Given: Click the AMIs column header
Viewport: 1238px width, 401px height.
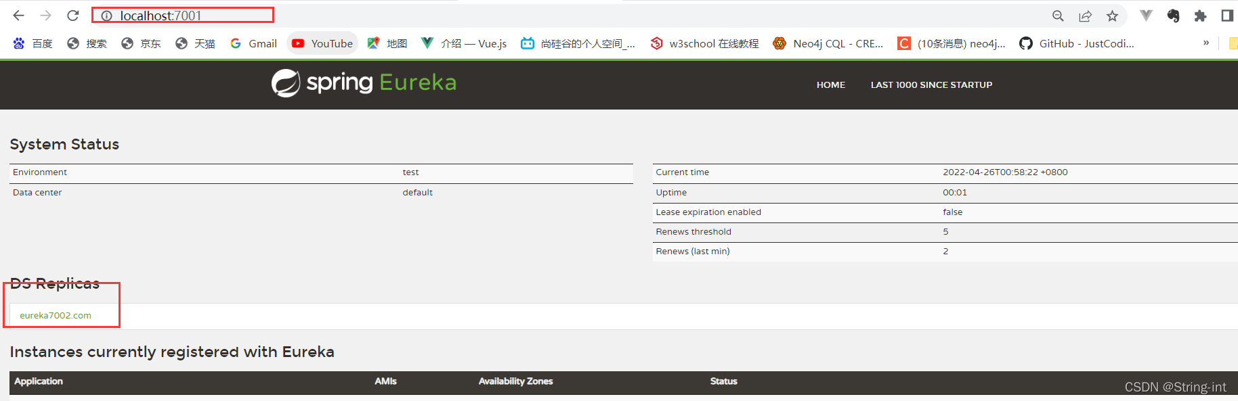Looking at the screenshot, I should coord(386,381).
